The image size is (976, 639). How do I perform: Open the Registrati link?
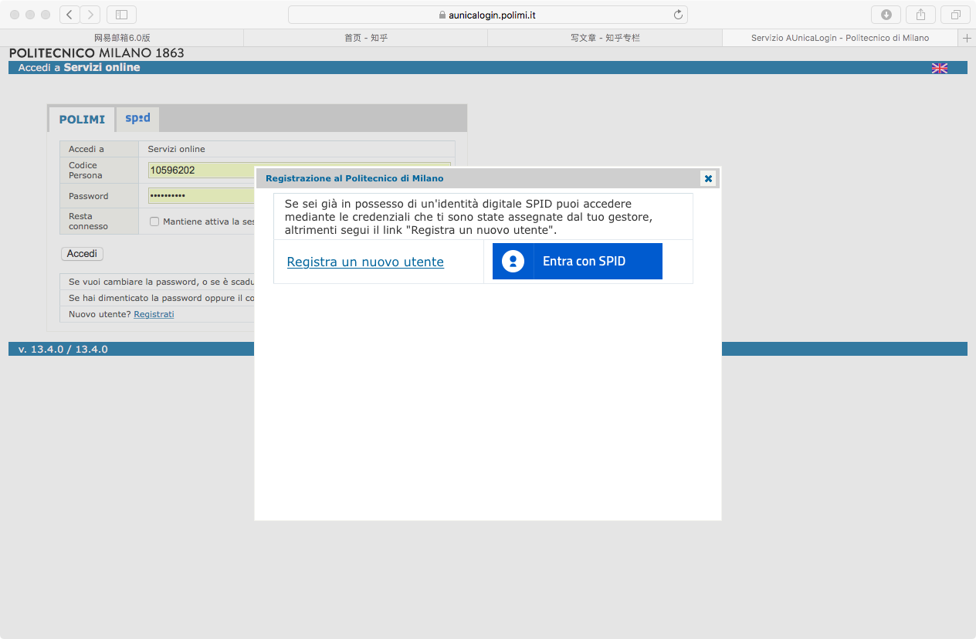click(154, 314)
